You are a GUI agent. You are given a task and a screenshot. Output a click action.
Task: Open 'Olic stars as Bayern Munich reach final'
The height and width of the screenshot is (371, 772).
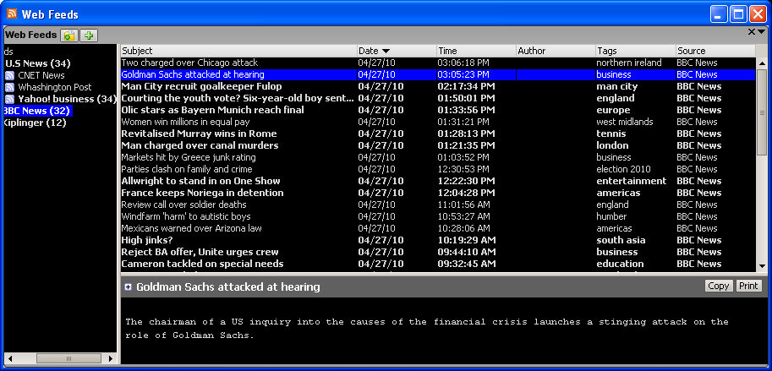coord(213,110)
